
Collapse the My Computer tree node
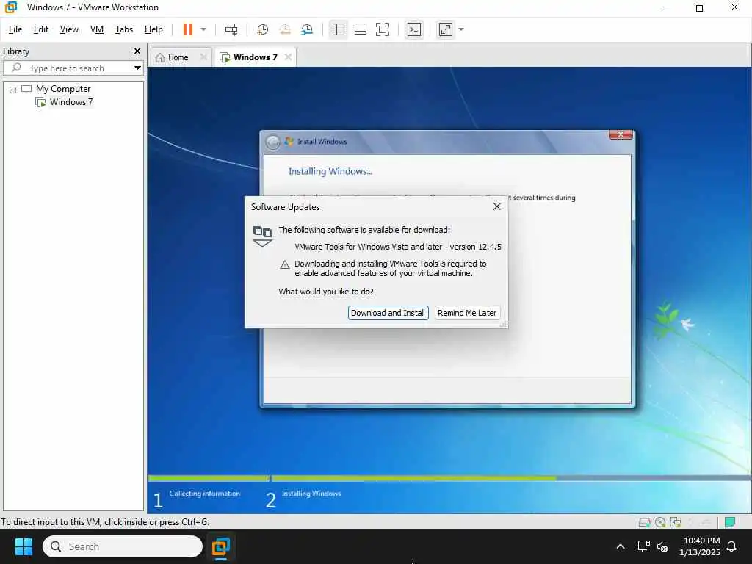(13, 90)
